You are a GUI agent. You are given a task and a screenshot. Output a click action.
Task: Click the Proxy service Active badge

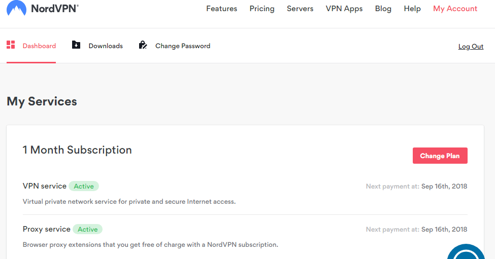[x=87, y=229]
